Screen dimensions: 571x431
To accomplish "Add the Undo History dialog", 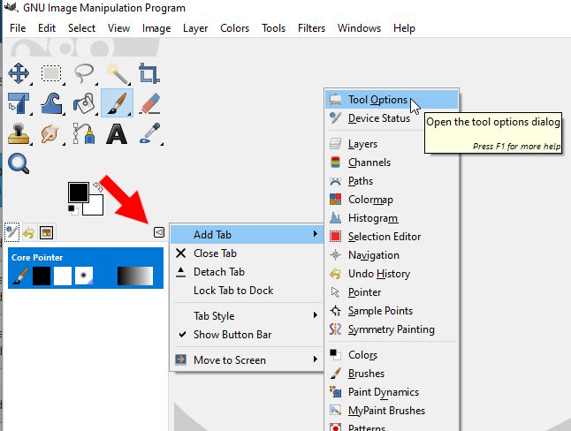I will [392, 274].
